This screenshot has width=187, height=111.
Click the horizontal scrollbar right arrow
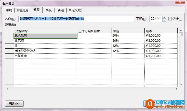[x=177, y=89]
